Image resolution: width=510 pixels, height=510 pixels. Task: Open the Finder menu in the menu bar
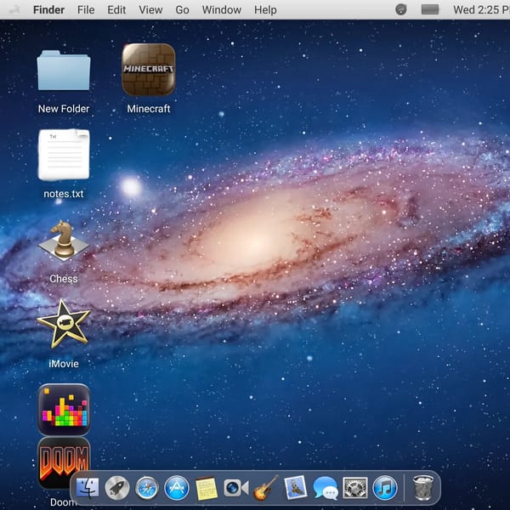[48, 9]
